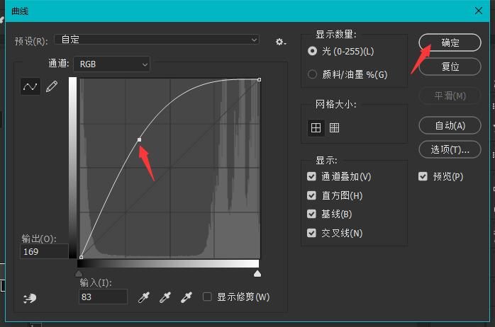495x327 pixels.
Task: Click the 自动 auto button
Action: click(x=450, y=126)
